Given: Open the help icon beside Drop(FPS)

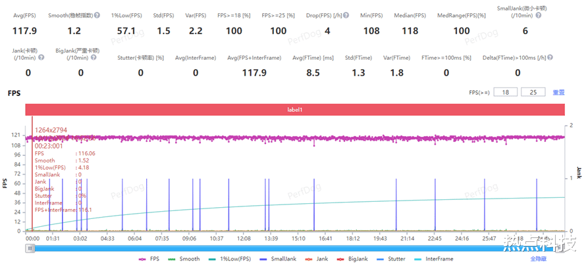Looking at the screenshot, I should click(x=346, y=15).
